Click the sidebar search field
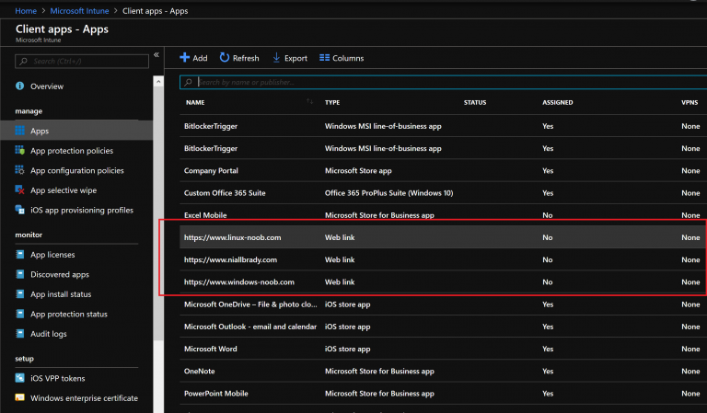Screen dimensions: 707x413 click(x=83, y=61)
